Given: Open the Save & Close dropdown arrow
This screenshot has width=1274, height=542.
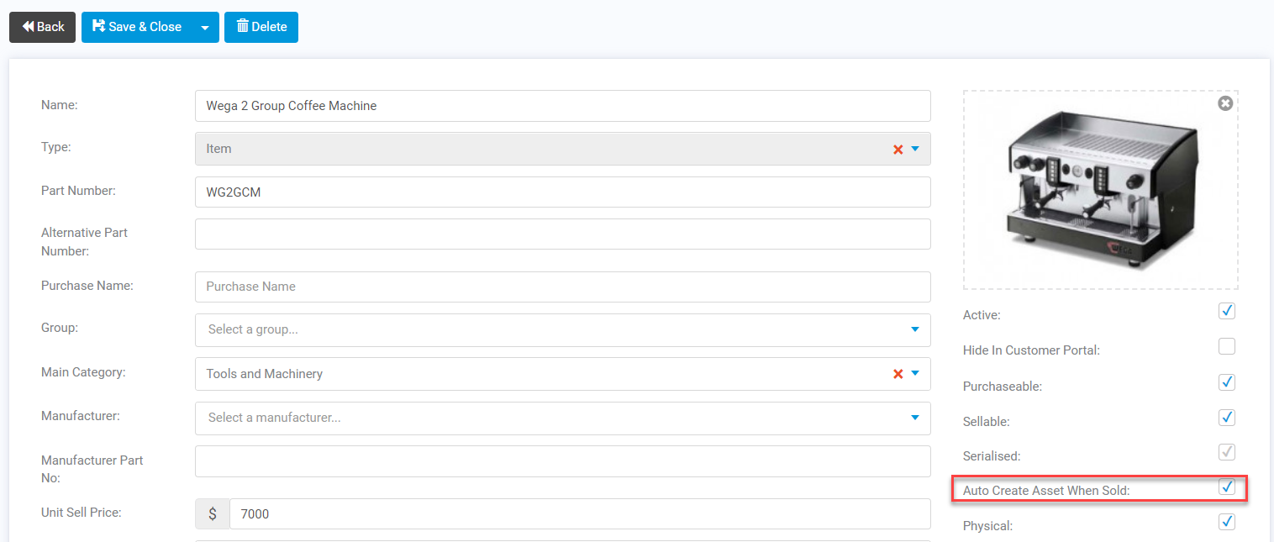Looking at the screenshot, I should [205, 27].
